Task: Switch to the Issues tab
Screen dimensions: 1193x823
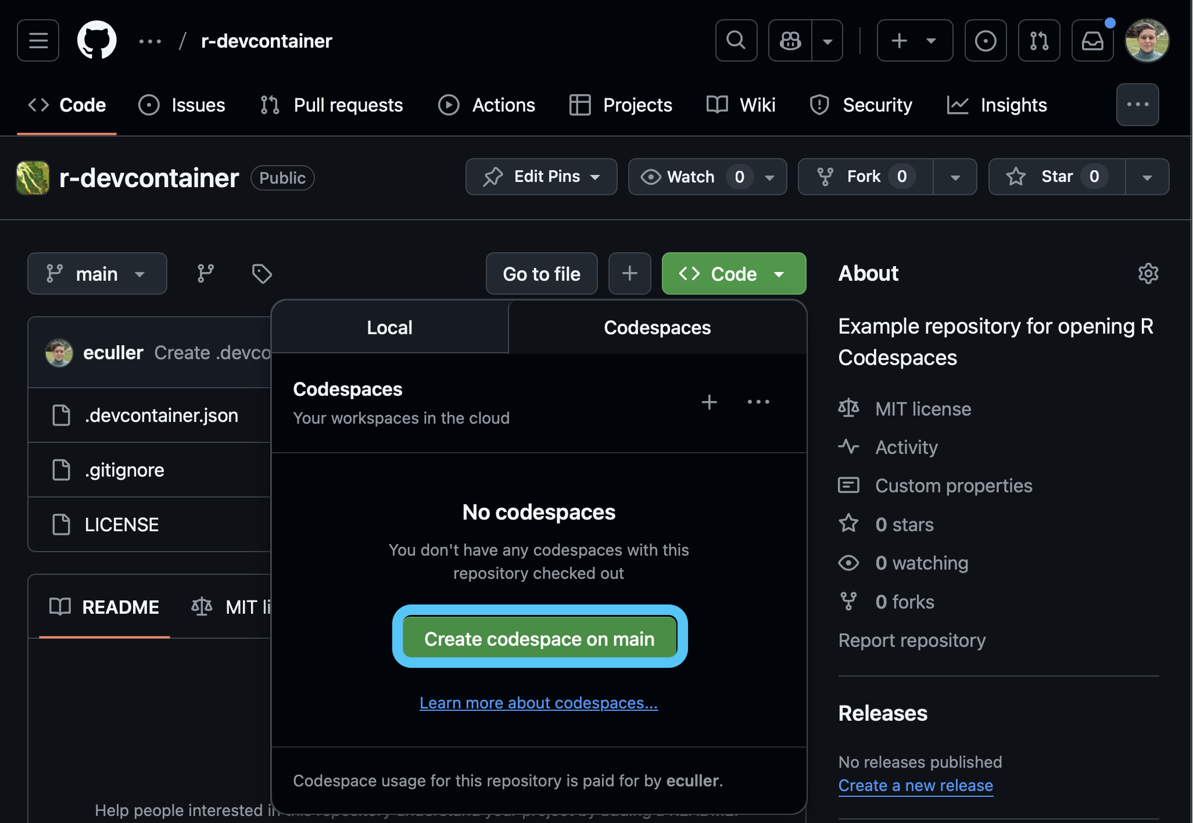Action: (182, 105)
